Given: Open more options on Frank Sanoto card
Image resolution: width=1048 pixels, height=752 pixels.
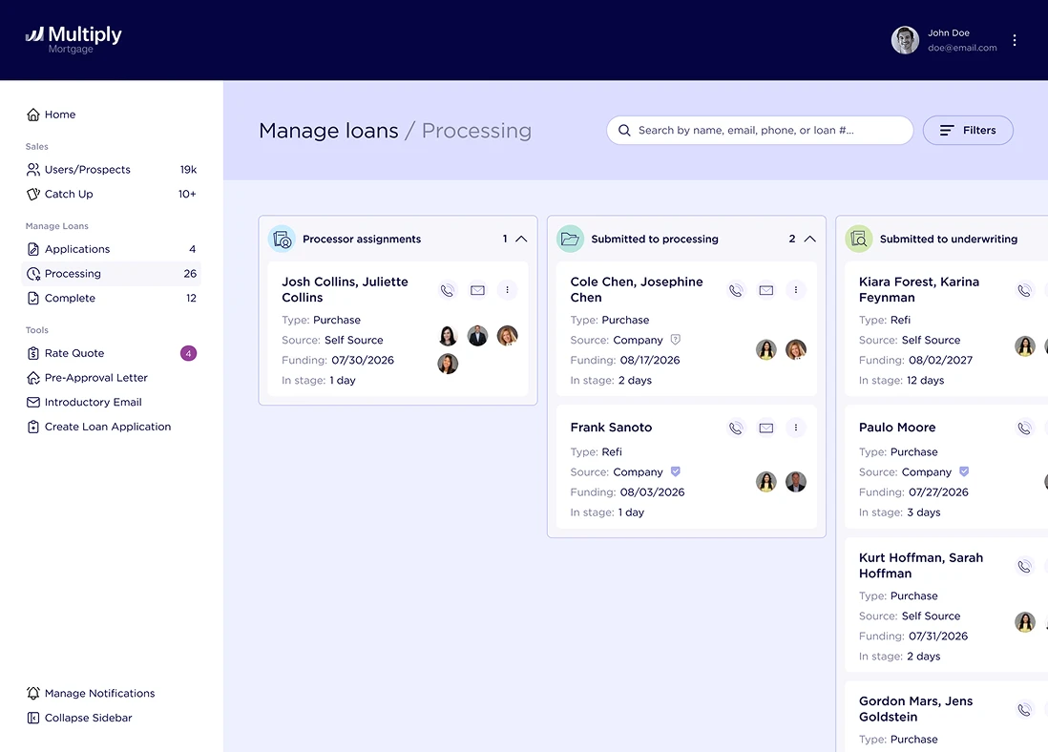Looking at the screenshot, I should [796, 428].
